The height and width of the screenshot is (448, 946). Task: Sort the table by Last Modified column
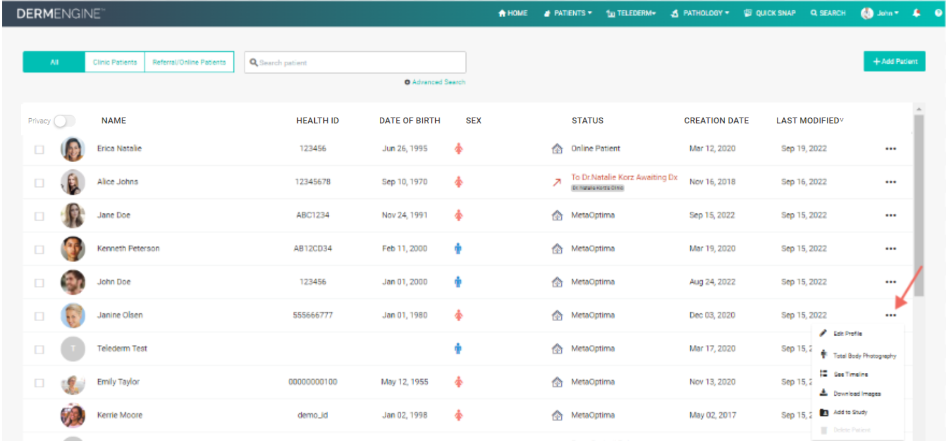click(809, 121)
